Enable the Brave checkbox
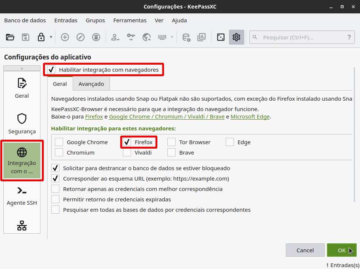 pos(171,152)
